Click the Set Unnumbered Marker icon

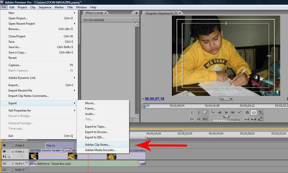tap(205, 113)
